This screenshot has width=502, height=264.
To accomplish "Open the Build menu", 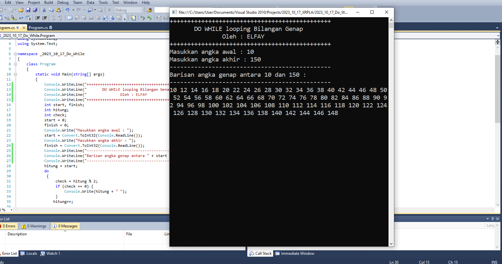I will click(x=48, y=3).
